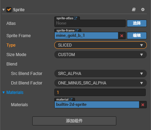Screen dimensions: 151x130
Task: Click the Blend label
Action: 12,64
